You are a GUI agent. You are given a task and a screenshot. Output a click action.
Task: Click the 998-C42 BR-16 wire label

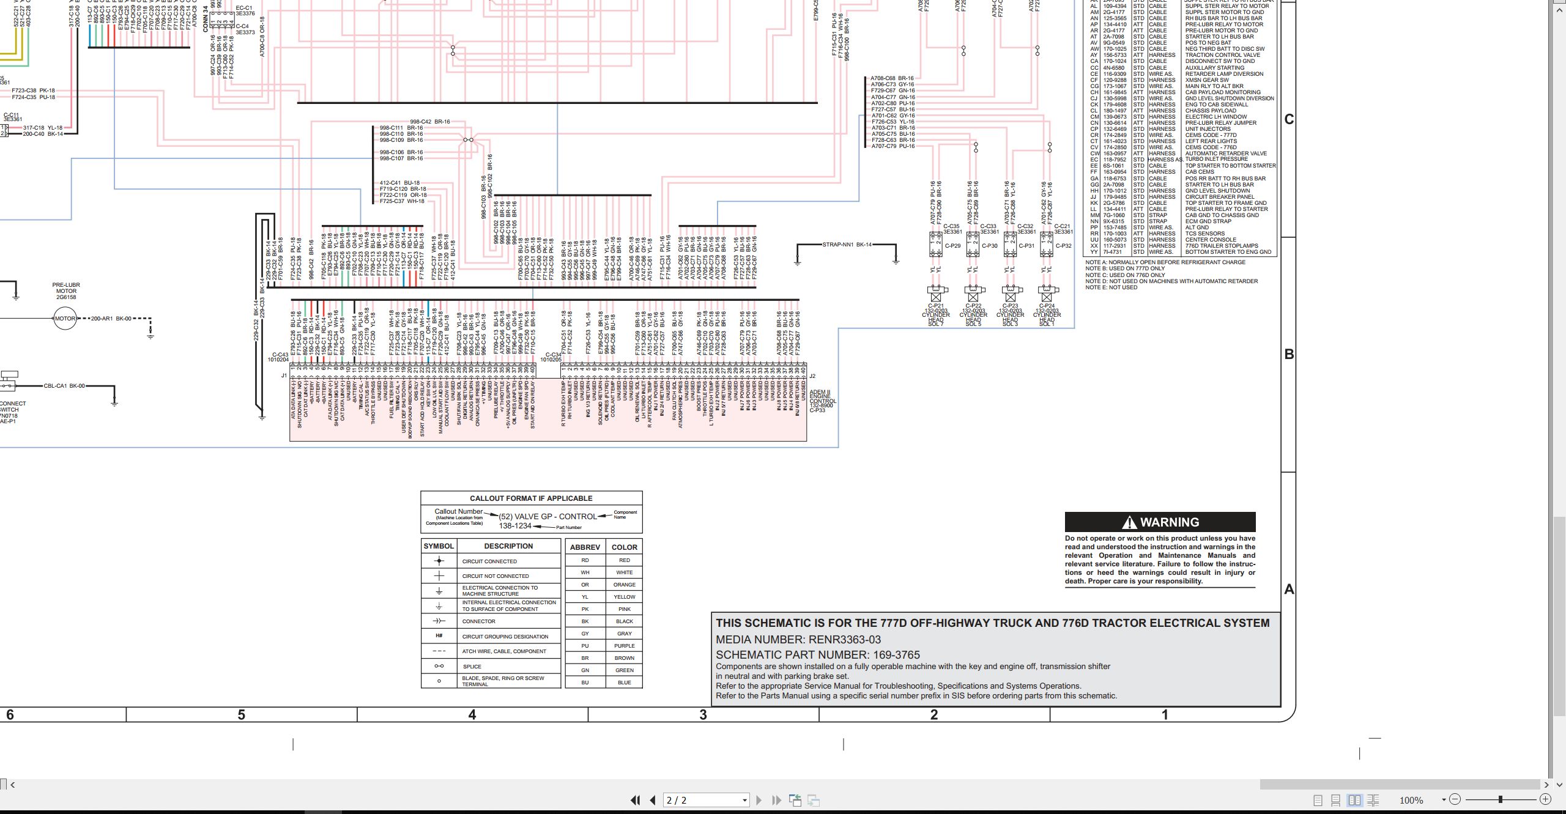(429, 122)
